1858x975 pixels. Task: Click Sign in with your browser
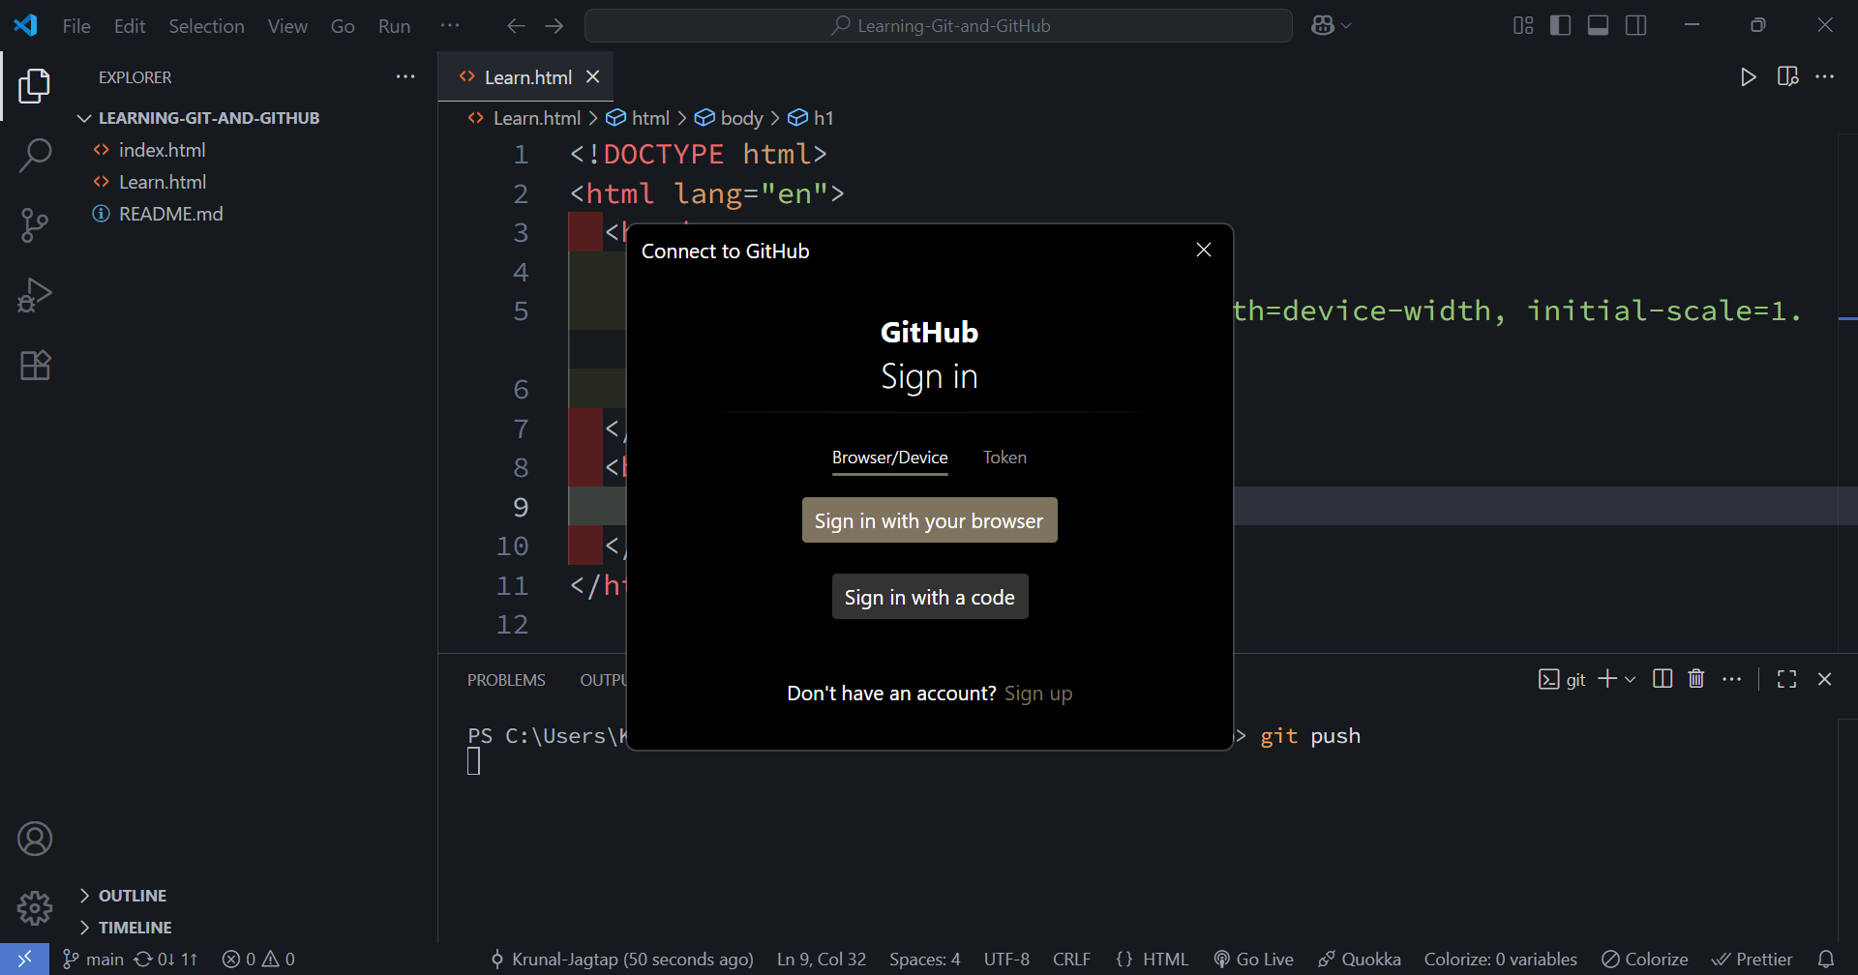(x=929, y=520)
